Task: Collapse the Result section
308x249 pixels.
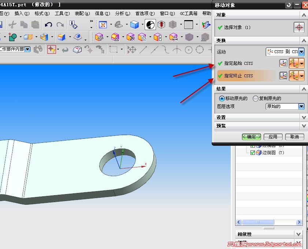Action: pyautogui.click(x=304, y=89)
